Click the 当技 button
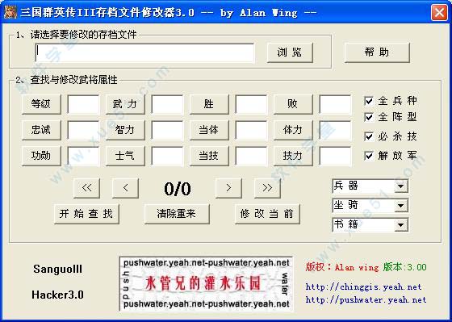This screenshot has height=322, width=452. pyautogui.click(x=209, y=156)
